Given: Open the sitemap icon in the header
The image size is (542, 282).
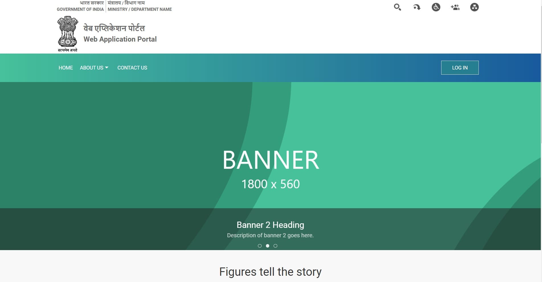Looking at the screenshot, I should 474,7.
